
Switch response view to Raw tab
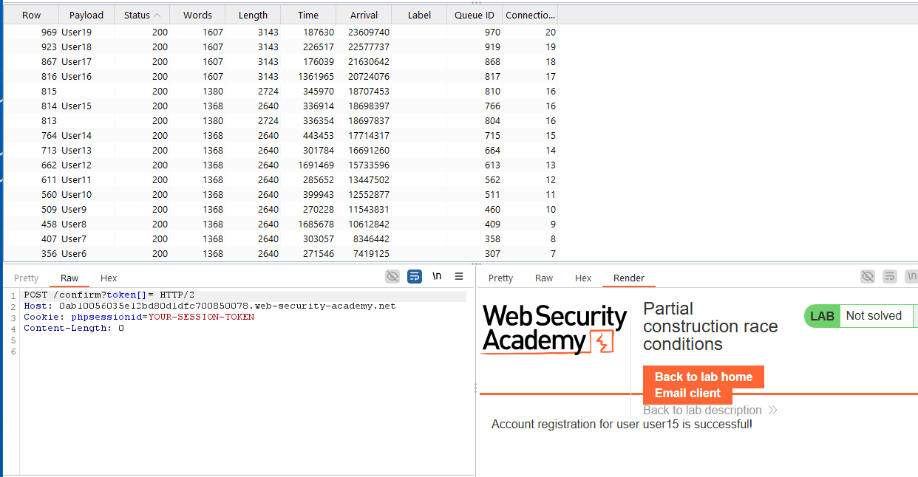click(x=544, y=278)
